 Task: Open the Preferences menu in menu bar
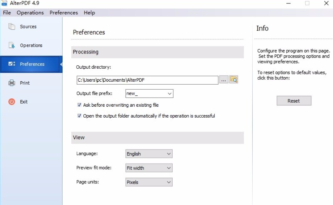[x=64, y=13]
